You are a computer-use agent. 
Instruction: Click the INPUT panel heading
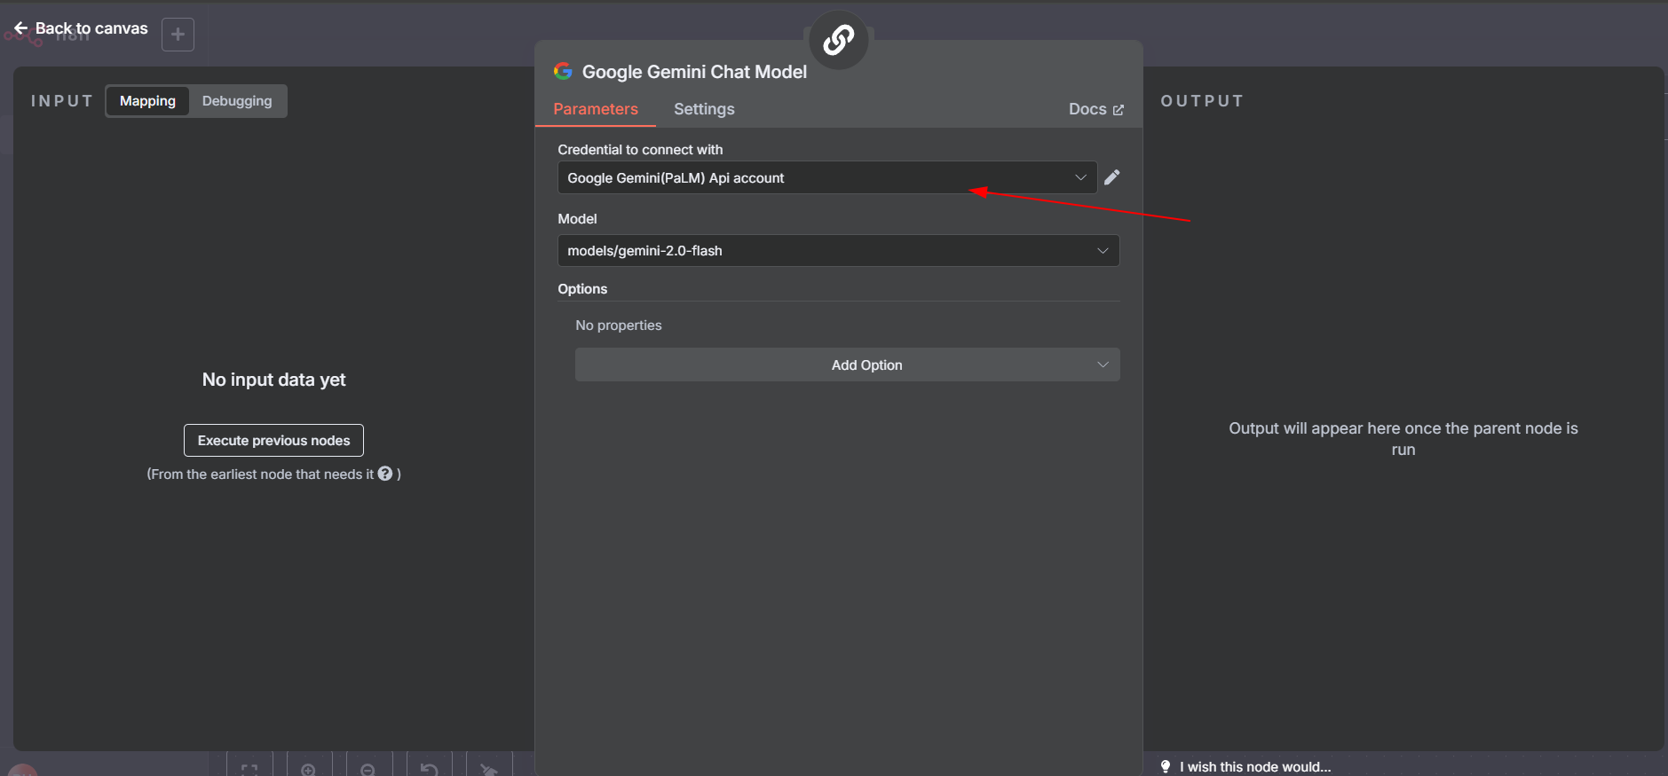tap(62, 101)
